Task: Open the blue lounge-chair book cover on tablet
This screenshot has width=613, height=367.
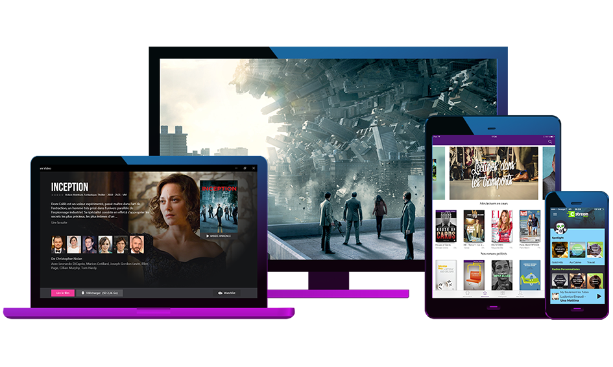Action: pyautogui.click(x=530, y=275)
